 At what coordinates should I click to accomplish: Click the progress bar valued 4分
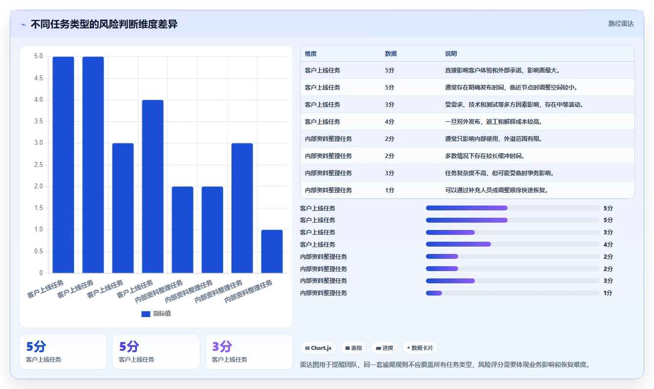tap(513, 244)
